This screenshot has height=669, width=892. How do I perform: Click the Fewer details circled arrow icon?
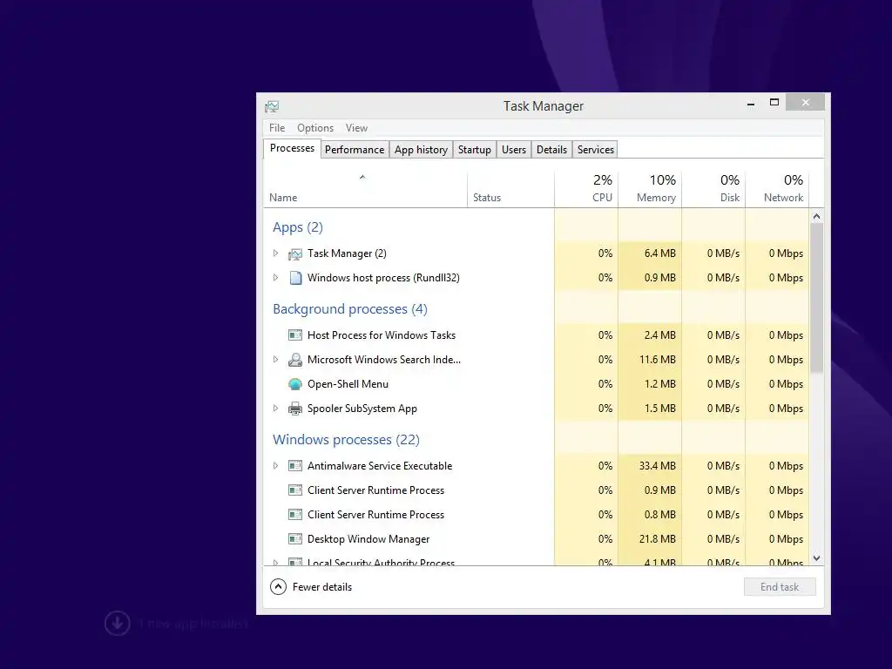point(278,586)
